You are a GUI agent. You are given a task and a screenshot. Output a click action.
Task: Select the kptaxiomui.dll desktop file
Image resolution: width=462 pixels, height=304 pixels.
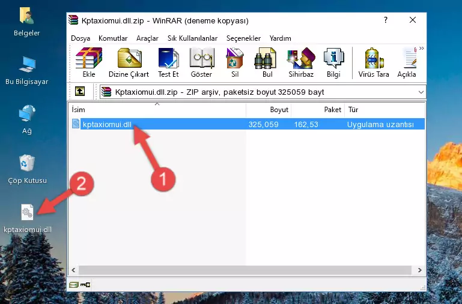[x=28, y=219]
